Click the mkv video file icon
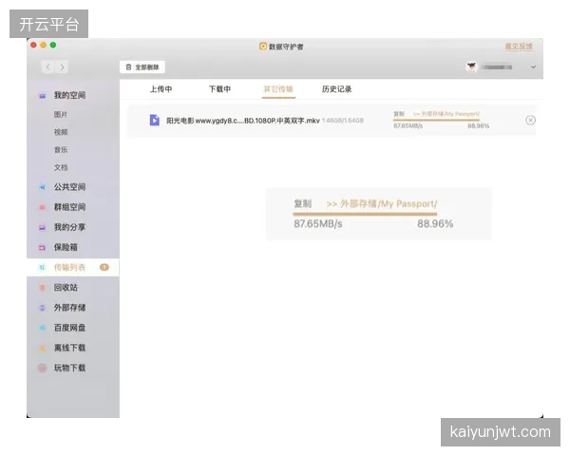The image size is (570, 456). pyautogui.click(x=155, y=120)
